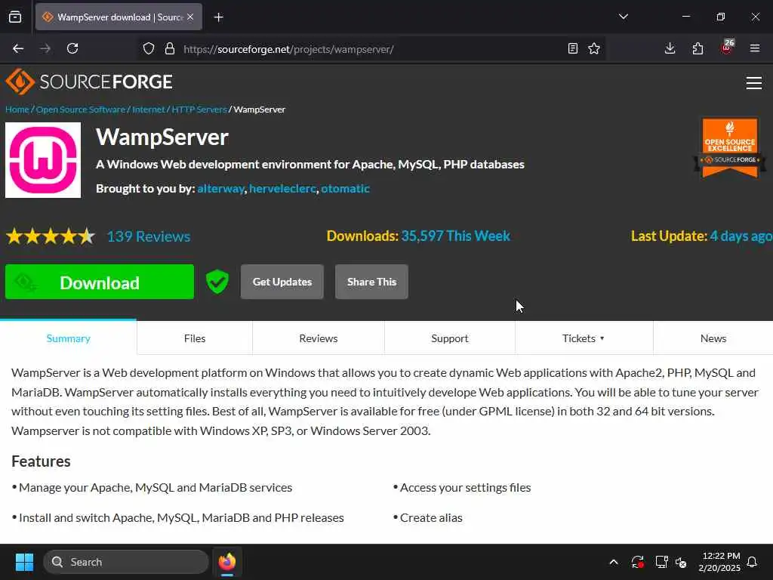Click the 35,597 This Week downloads link

coord(455,236)
